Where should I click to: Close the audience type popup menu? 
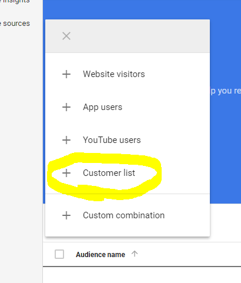66,36
